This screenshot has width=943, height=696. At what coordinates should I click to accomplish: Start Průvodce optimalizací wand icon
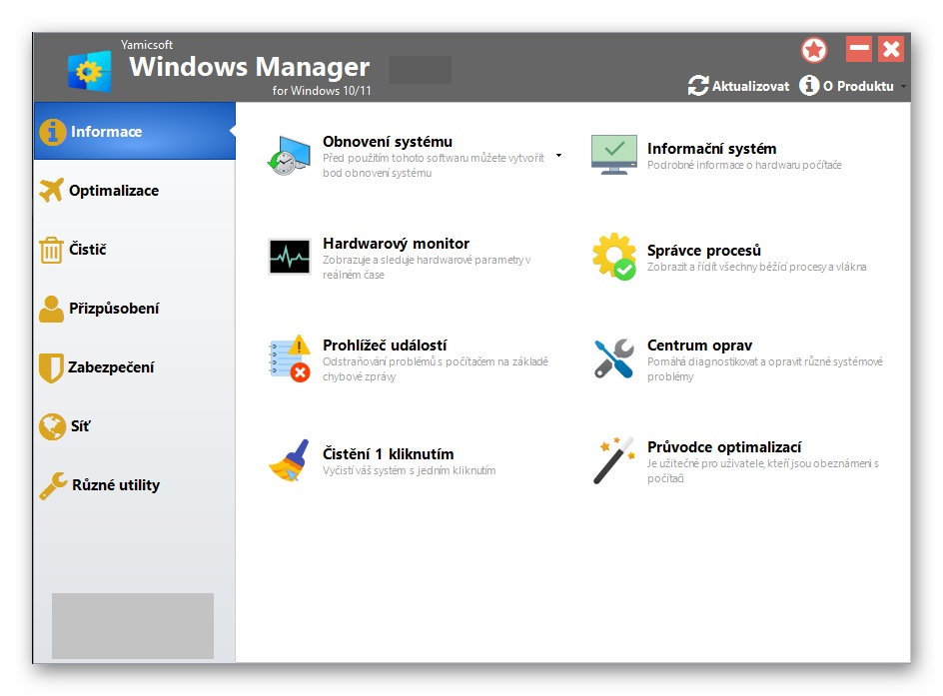click(x=614, y=460)
